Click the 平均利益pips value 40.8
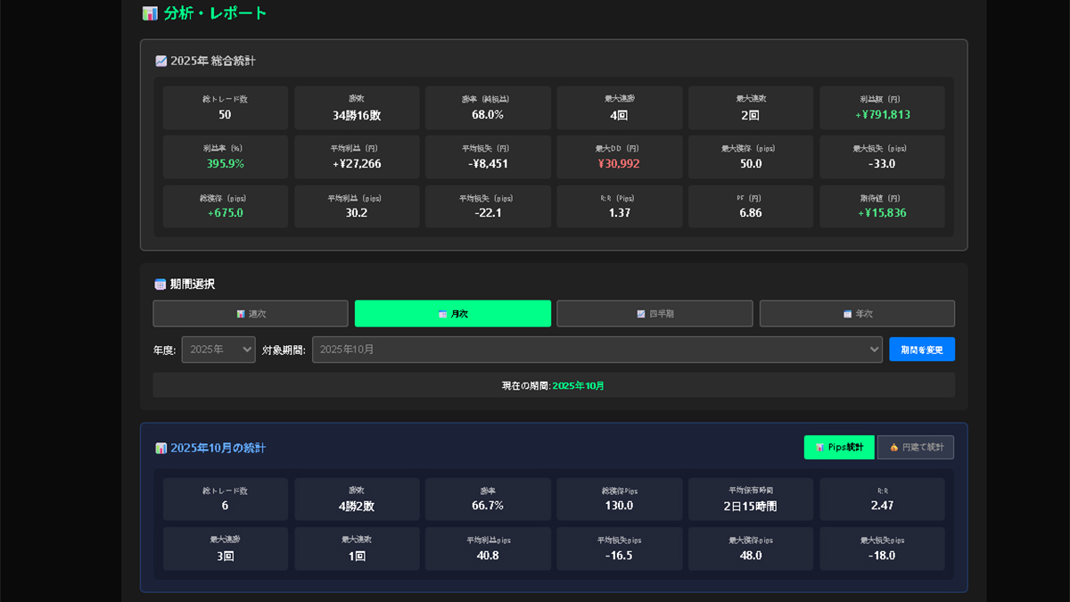Image resolution: width=1070 pixels, height=602 pixels. coord(488,555)
